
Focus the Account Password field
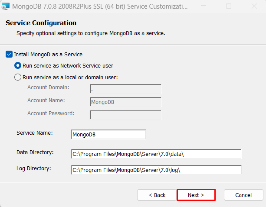125,115
